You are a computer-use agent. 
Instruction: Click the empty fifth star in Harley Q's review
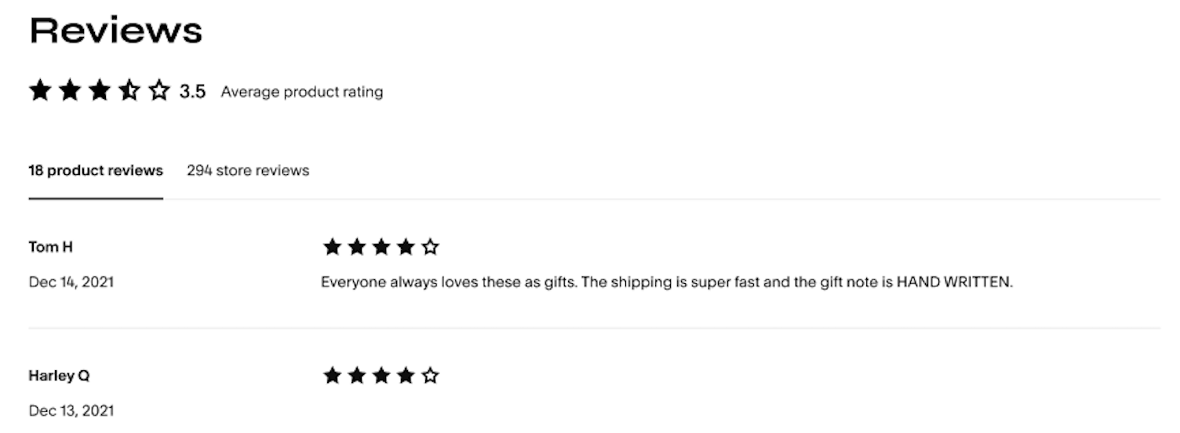430,376
